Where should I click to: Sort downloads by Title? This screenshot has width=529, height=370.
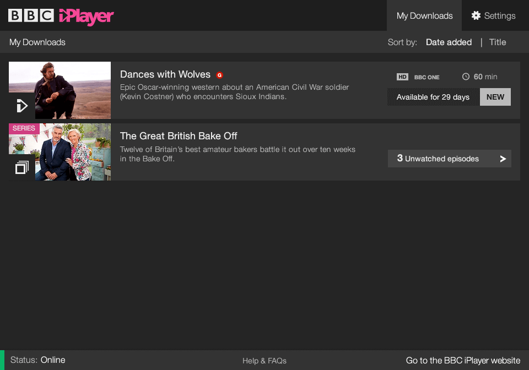(498, 42)
